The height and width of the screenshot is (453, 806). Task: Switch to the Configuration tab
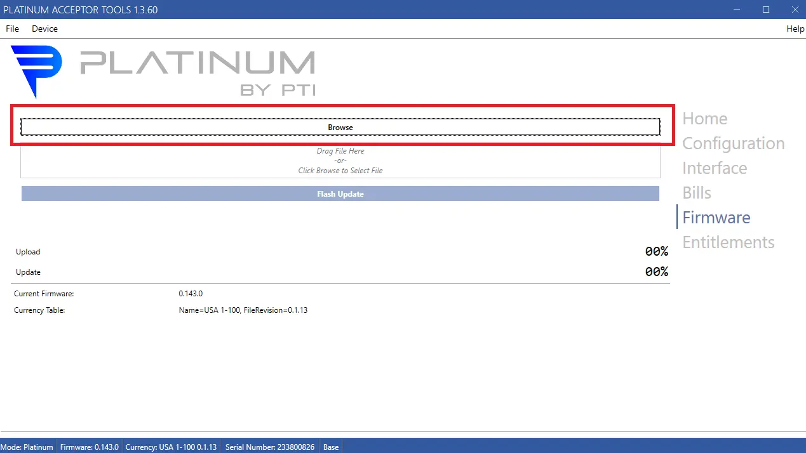coord(734,143)
